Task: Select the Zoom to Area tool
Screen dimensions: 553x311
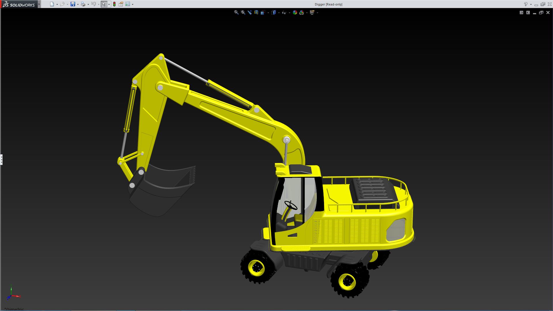Action: 243,12
